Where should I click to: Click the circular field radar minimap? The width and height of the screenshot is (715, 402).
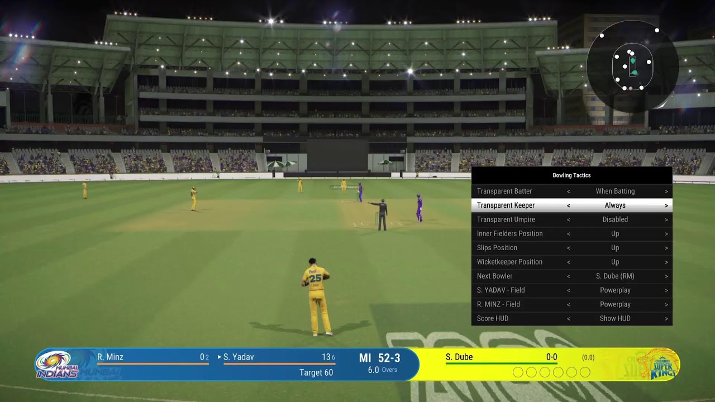[x=633, y=66]
